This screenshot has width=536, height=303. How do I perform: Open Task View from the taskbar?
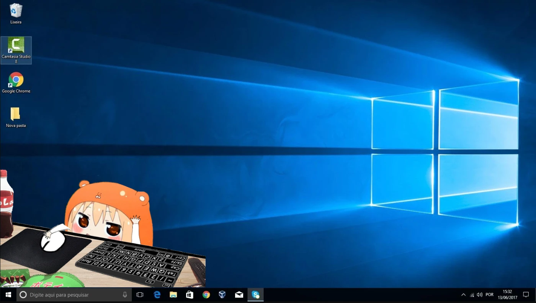140,295
